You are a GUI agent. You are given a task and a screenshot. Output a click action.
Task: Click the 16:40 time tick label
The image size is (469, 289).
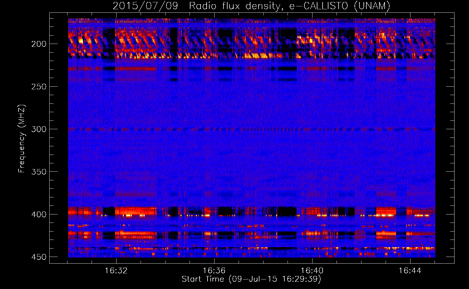pos(312,271)
